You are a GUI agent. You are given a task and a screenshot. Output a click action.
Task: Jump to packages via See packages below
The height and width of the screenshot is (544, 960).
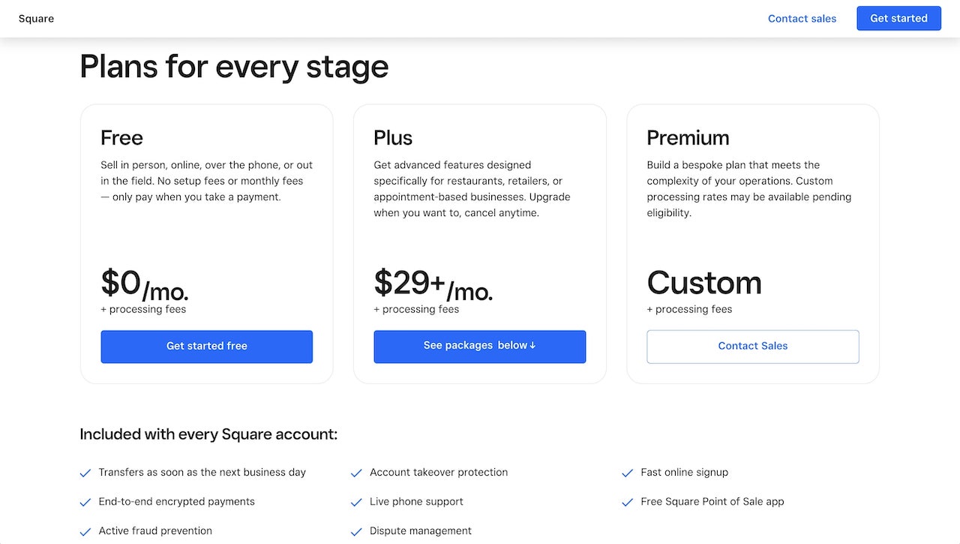[x=480, y=347]
